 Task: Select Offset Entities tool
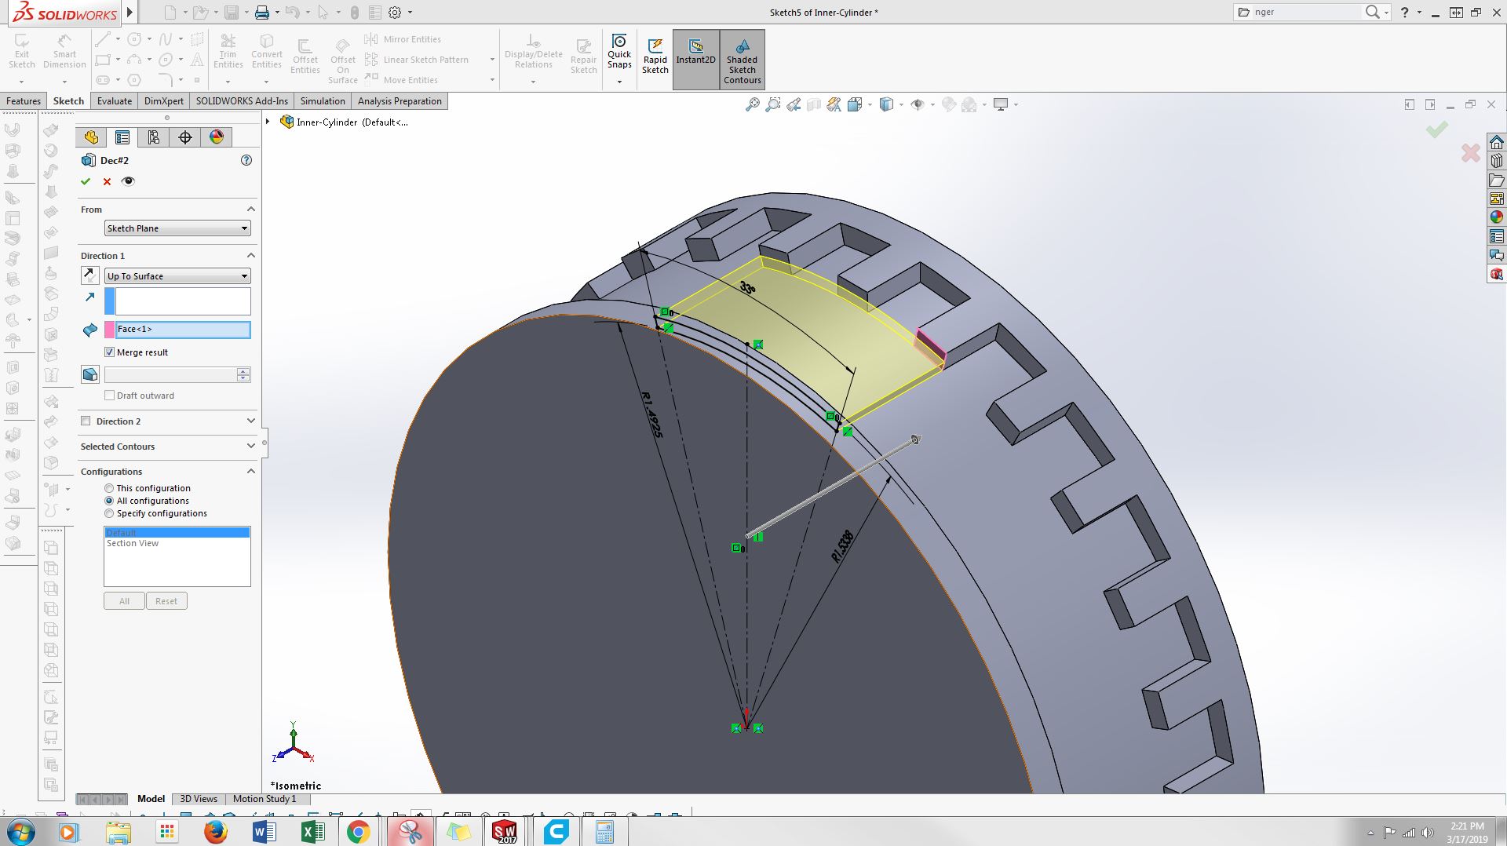pos(305,57)
